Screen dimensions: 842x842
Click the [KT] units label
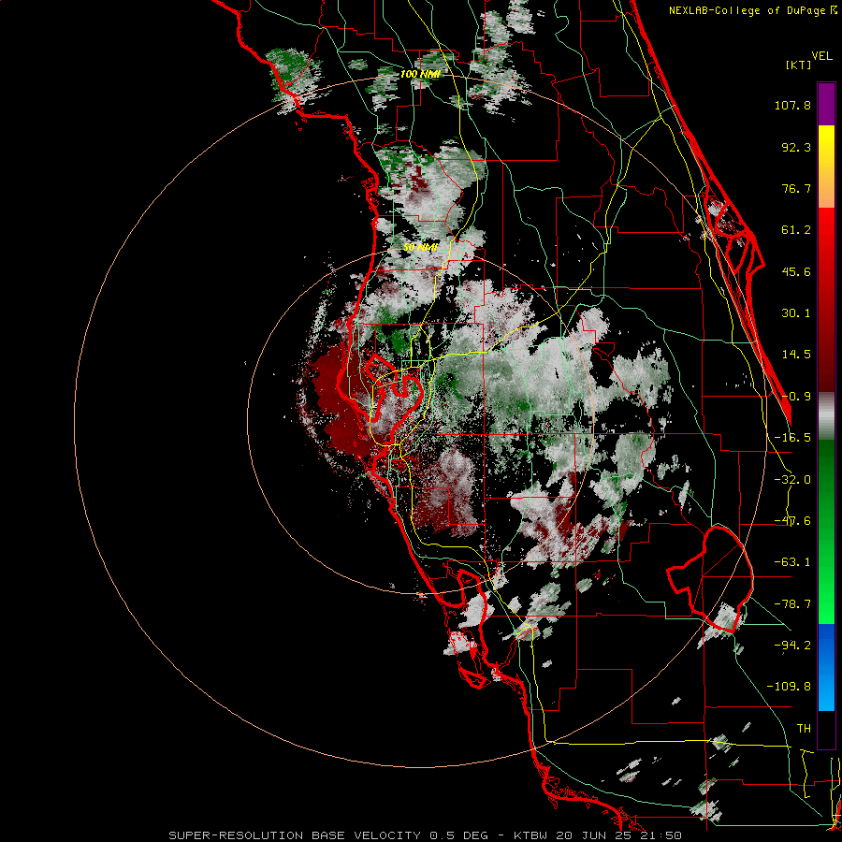click(799, 65)
